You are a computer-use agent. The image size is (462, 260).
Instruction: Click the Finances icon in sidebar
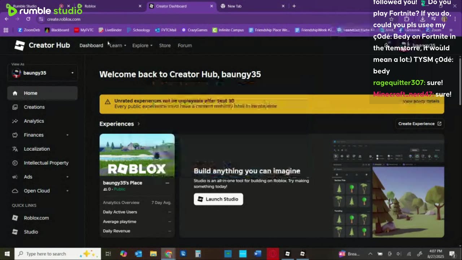pos(15,135)
